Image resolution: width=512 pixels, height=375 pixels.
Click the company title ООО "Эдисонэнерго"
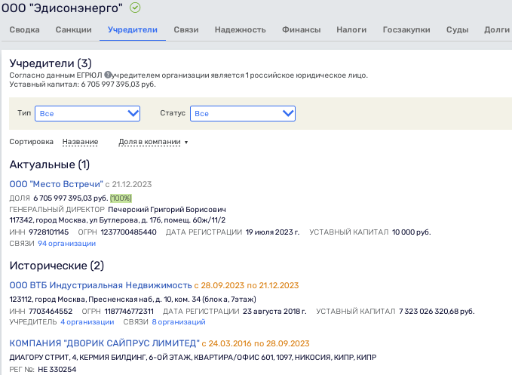pyautogui.click(x=62, y=8)
